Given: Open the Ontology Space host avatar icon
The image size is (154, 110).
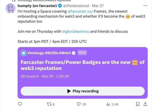Looking at the screenshot, I should tap(24, 53).
